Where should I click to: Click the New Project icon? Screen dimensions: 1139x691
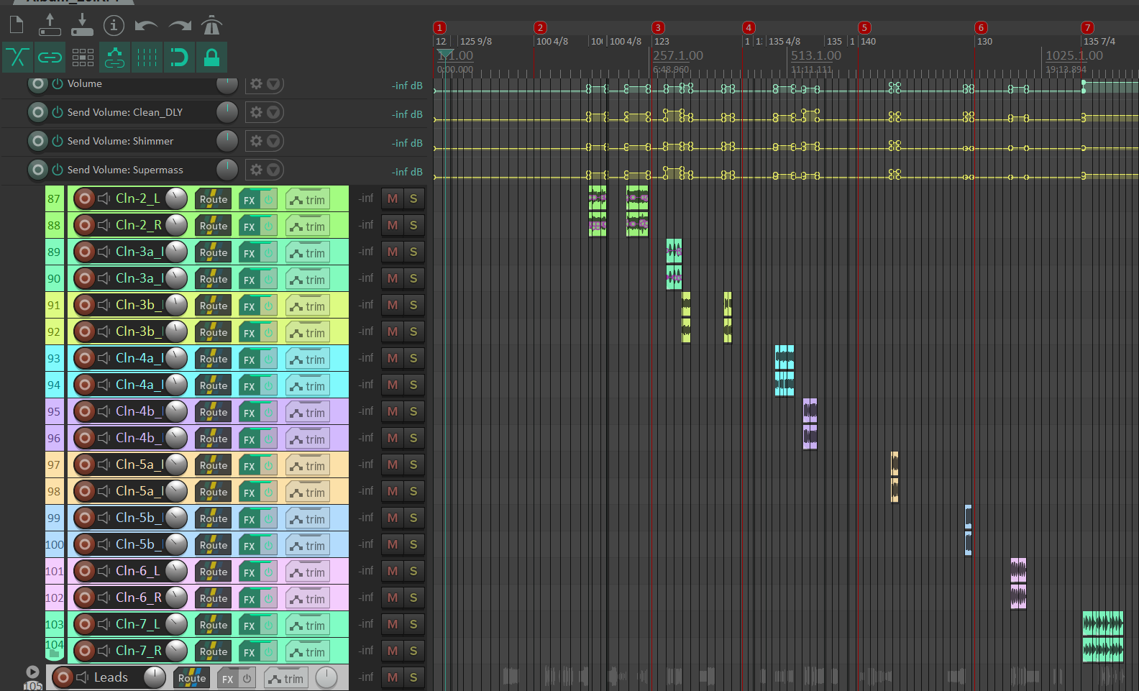click(17, 25)
